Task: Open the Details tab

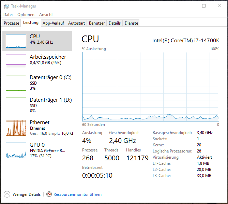Action: pos(115,23)
